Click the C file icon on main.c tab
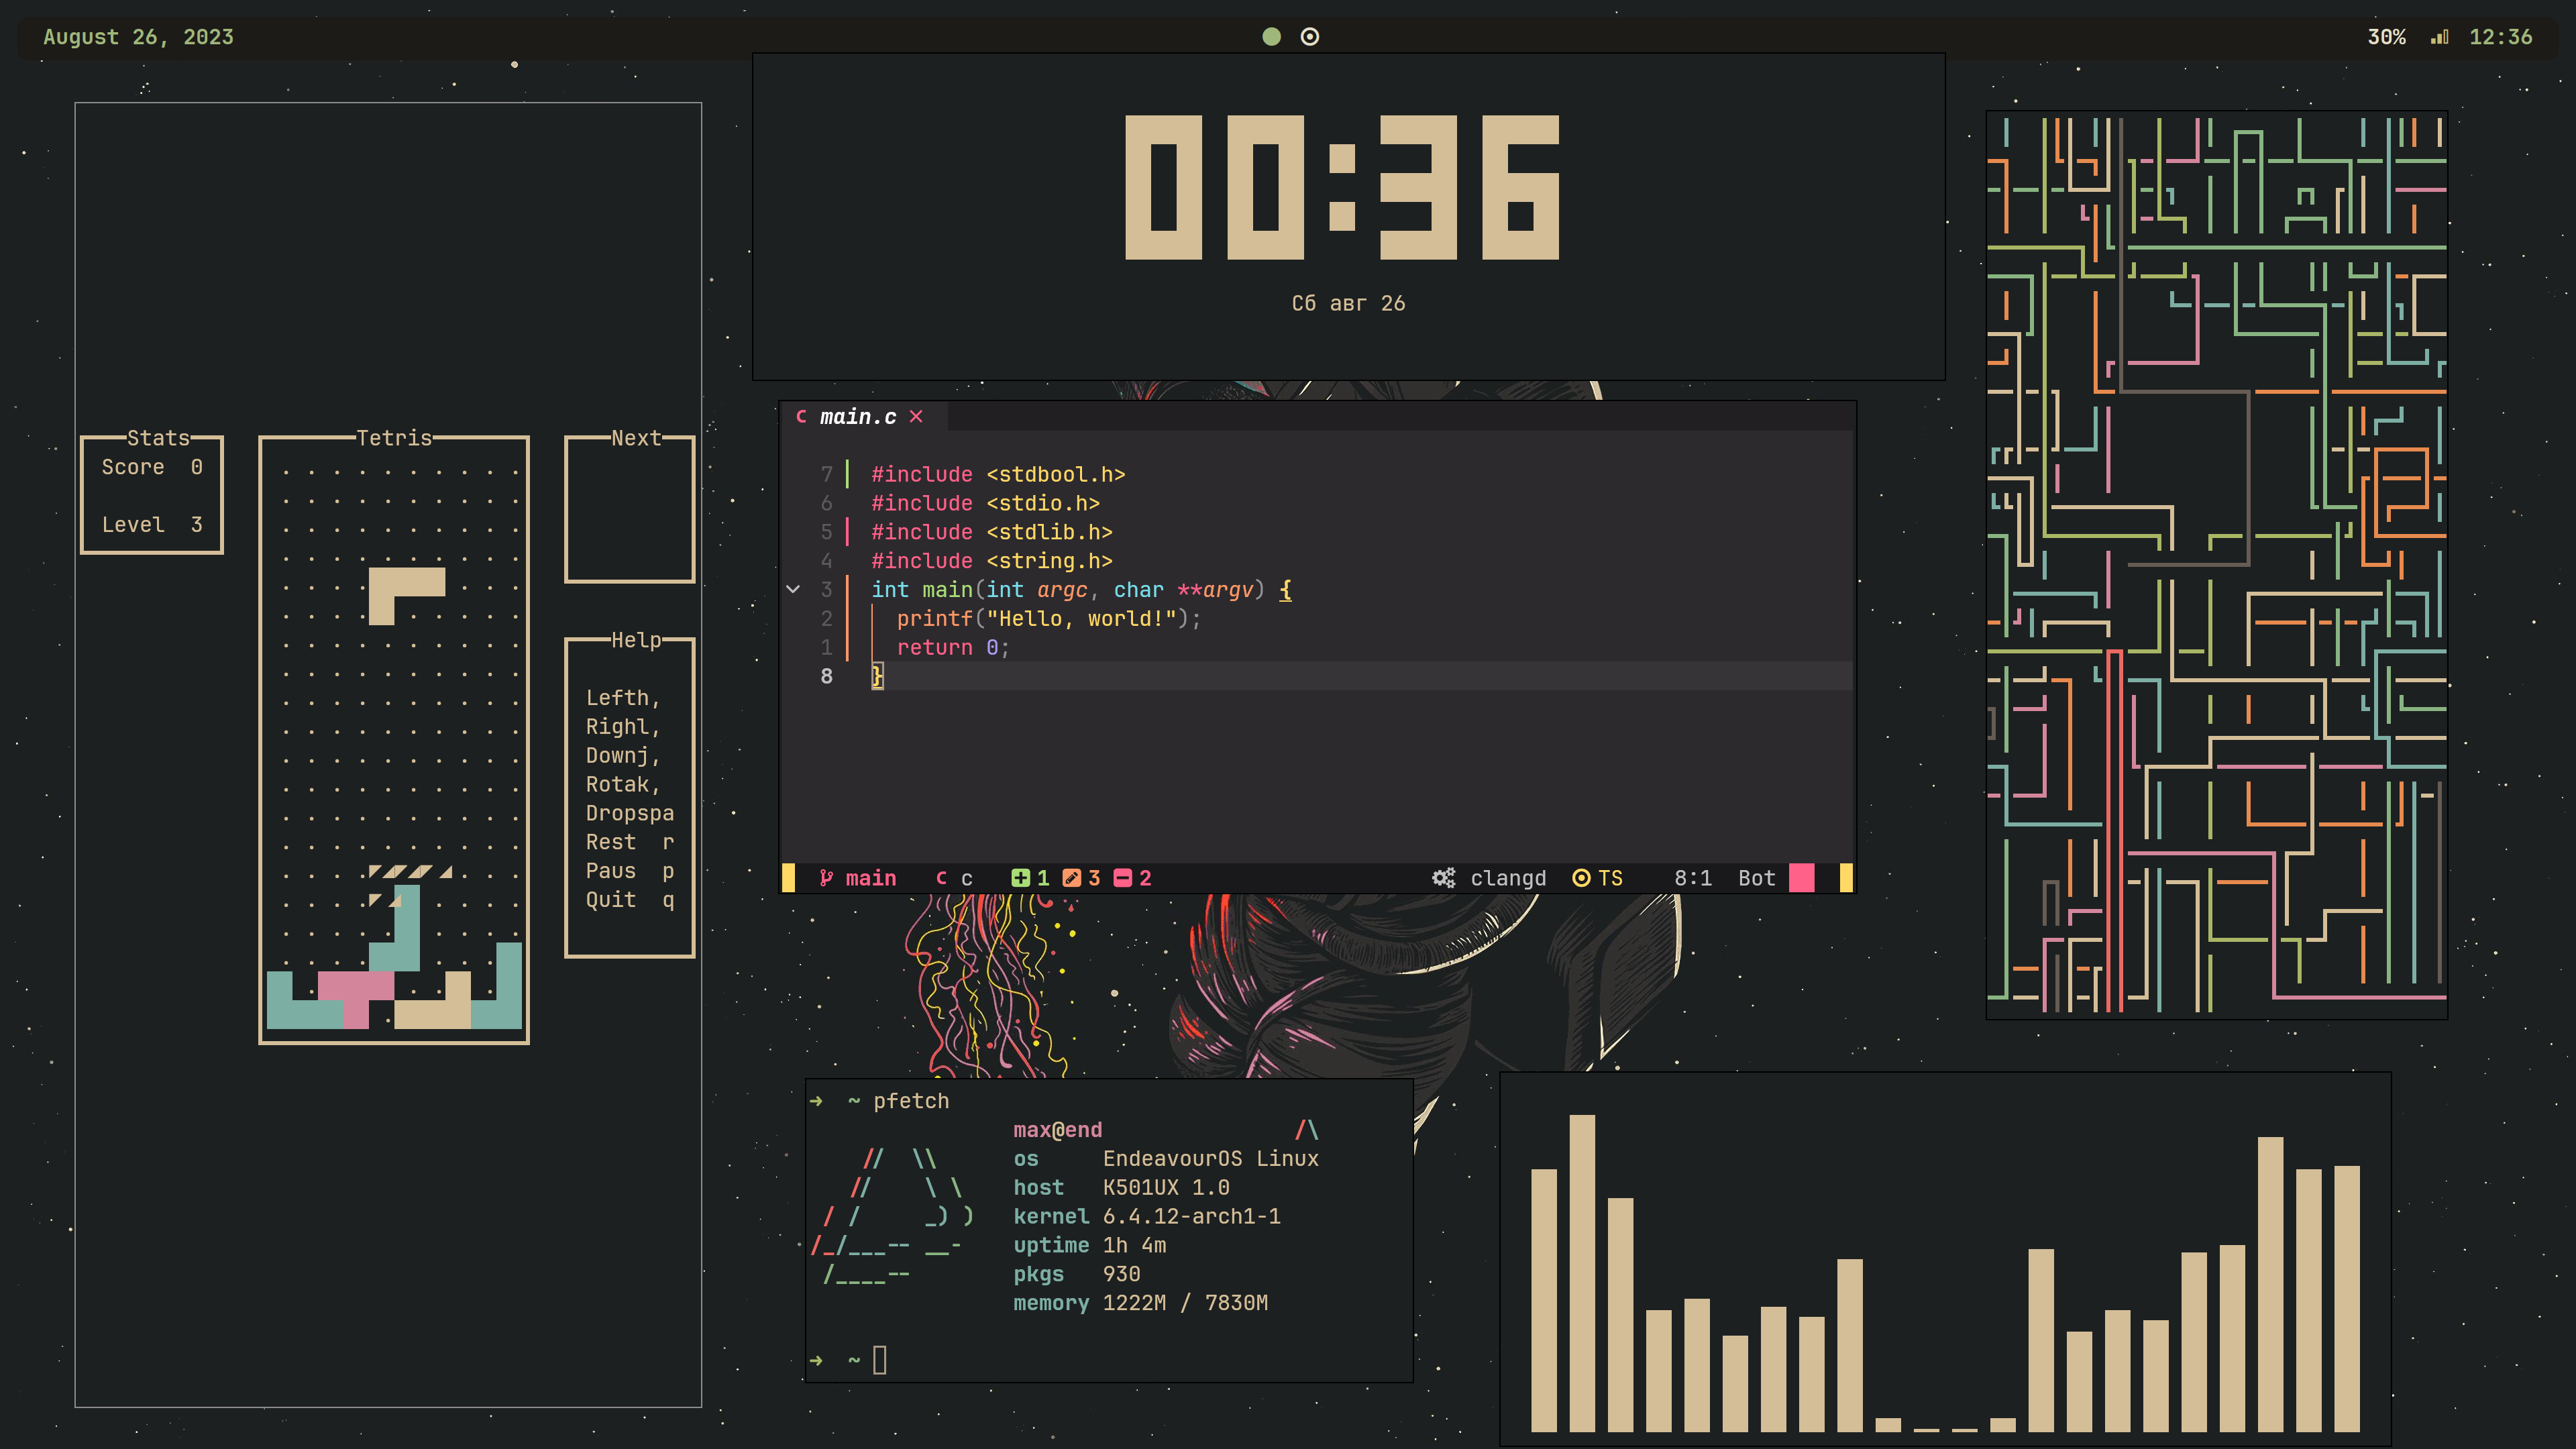This screenshot has width=2576, height=1449. click(x=801, y=416)
